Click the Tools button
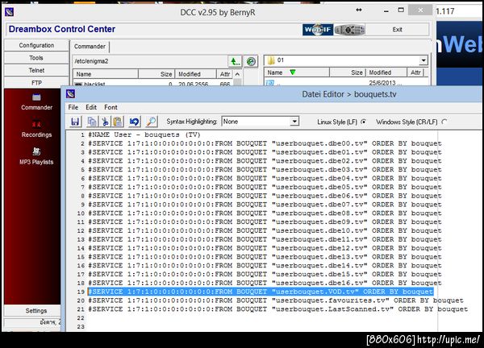The image size is (484, 348). pos(36,58)
